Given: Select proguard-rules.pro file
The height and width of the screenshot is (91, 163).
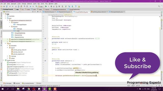Looking at the screenshot, I should click(x=21, y=69).
